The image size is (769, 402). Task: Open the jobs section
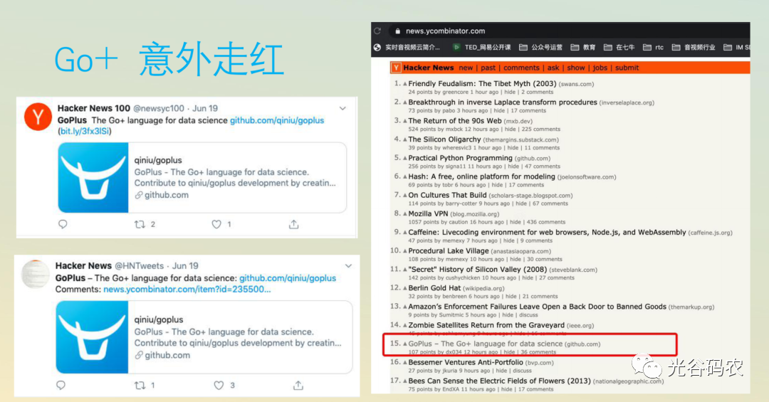[600, 68]
